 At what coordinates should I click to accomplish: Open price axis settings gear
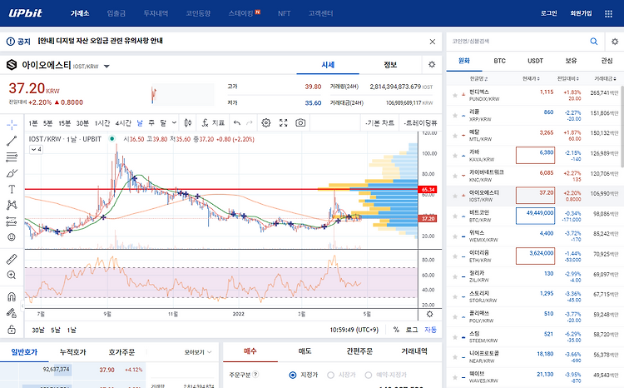[x=430, y=314]
